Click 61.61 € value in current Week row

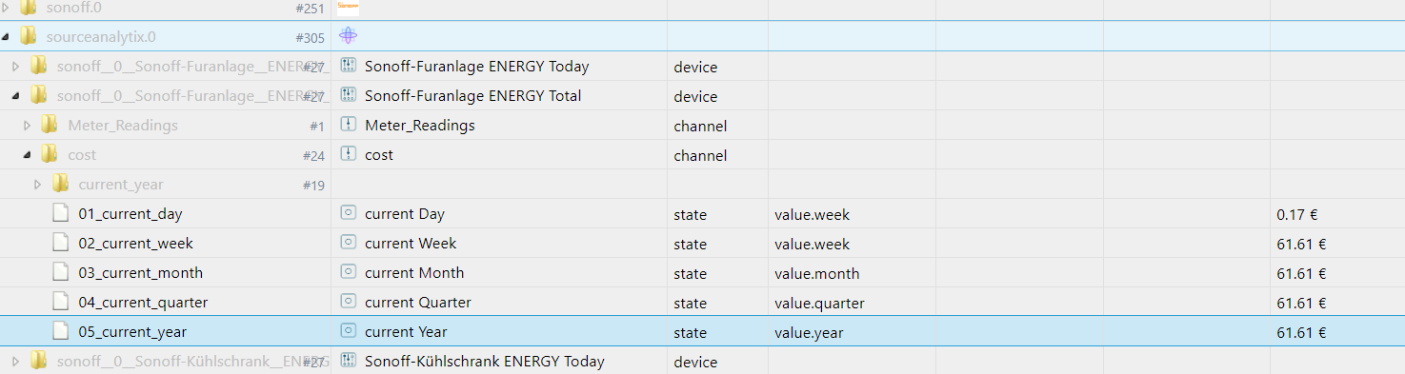click(x=1301, y=245)
